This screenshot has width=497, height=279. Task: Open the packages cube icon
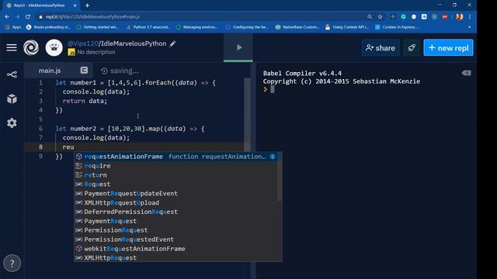pyautogui.click(x=12, y=99)
